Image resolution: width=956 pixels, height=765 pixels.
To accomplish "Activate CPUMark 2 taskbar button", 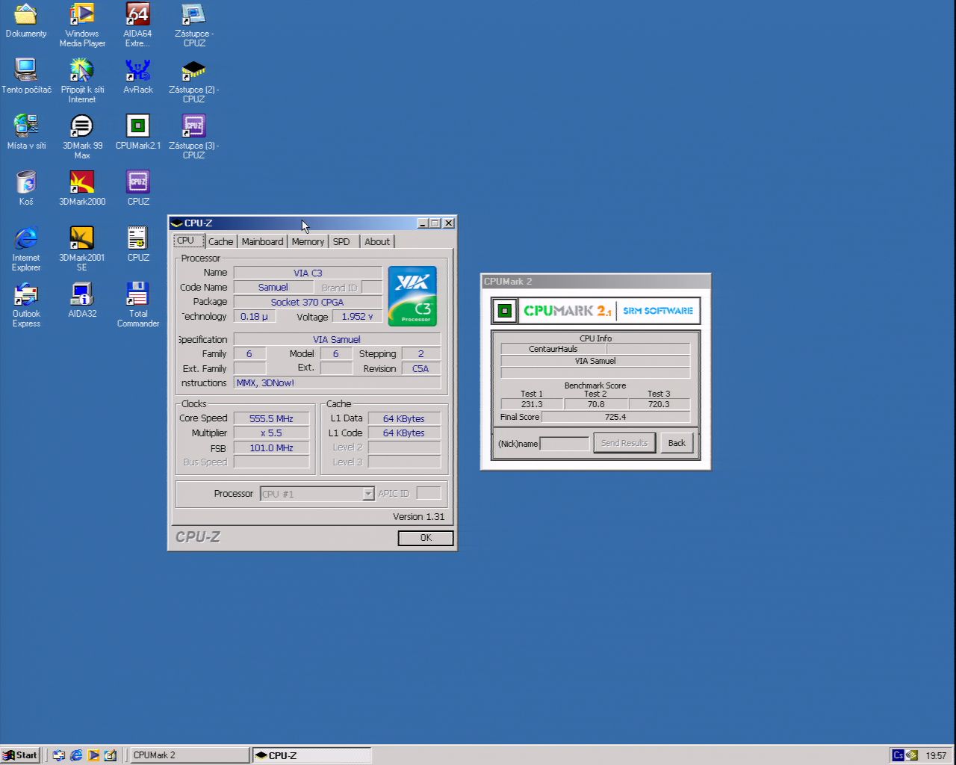I will point(190,755).
